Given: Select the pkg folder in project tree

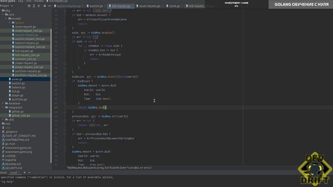Looking at the screenshot, I should point(7,10).
